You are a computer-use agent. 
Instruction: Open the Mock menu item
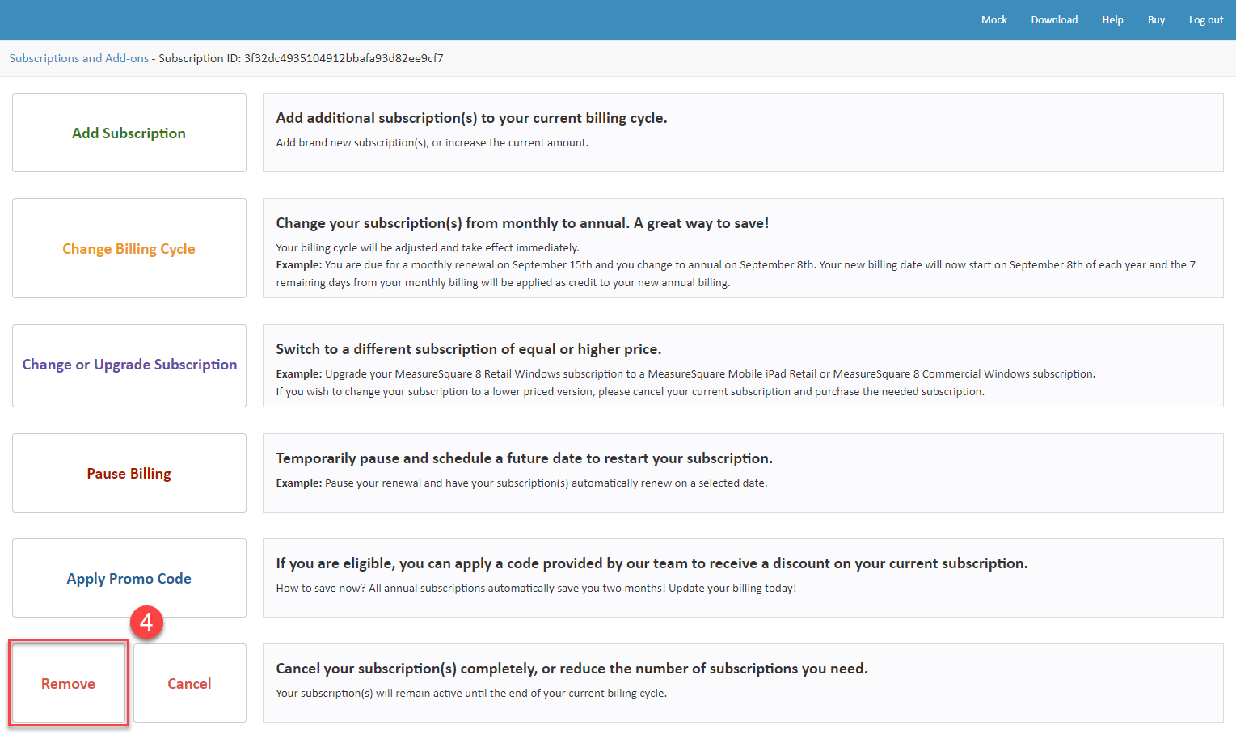click(994, 20)
